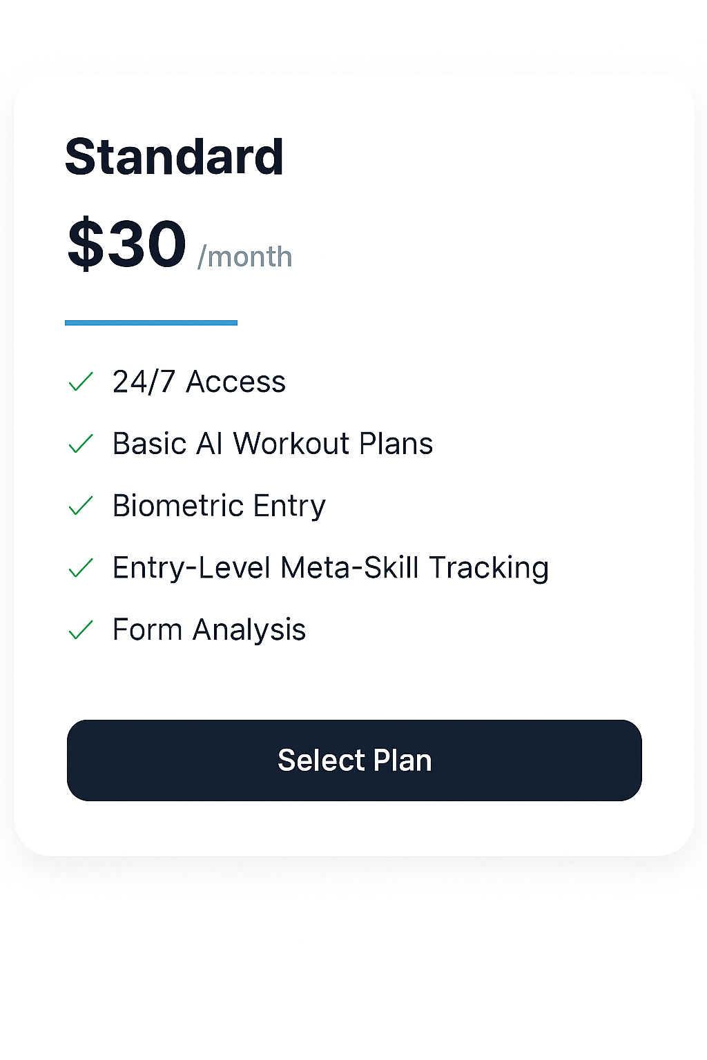Click the Biometric Entry feature label
This screenshot has height=1060, width=707.
point(219,506)
